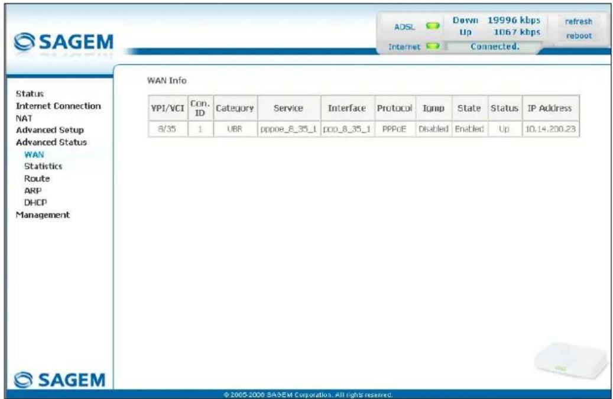Click the UBR category cell
Viewport: 613px width, 399px height.
point(235,129)
